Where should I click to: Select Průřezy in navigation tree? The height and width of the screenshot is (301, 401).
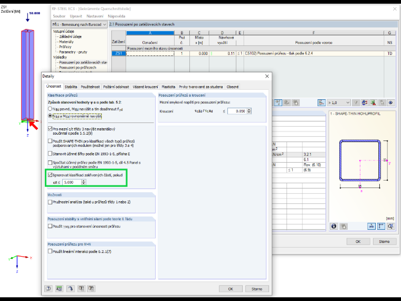pos(65,47)
